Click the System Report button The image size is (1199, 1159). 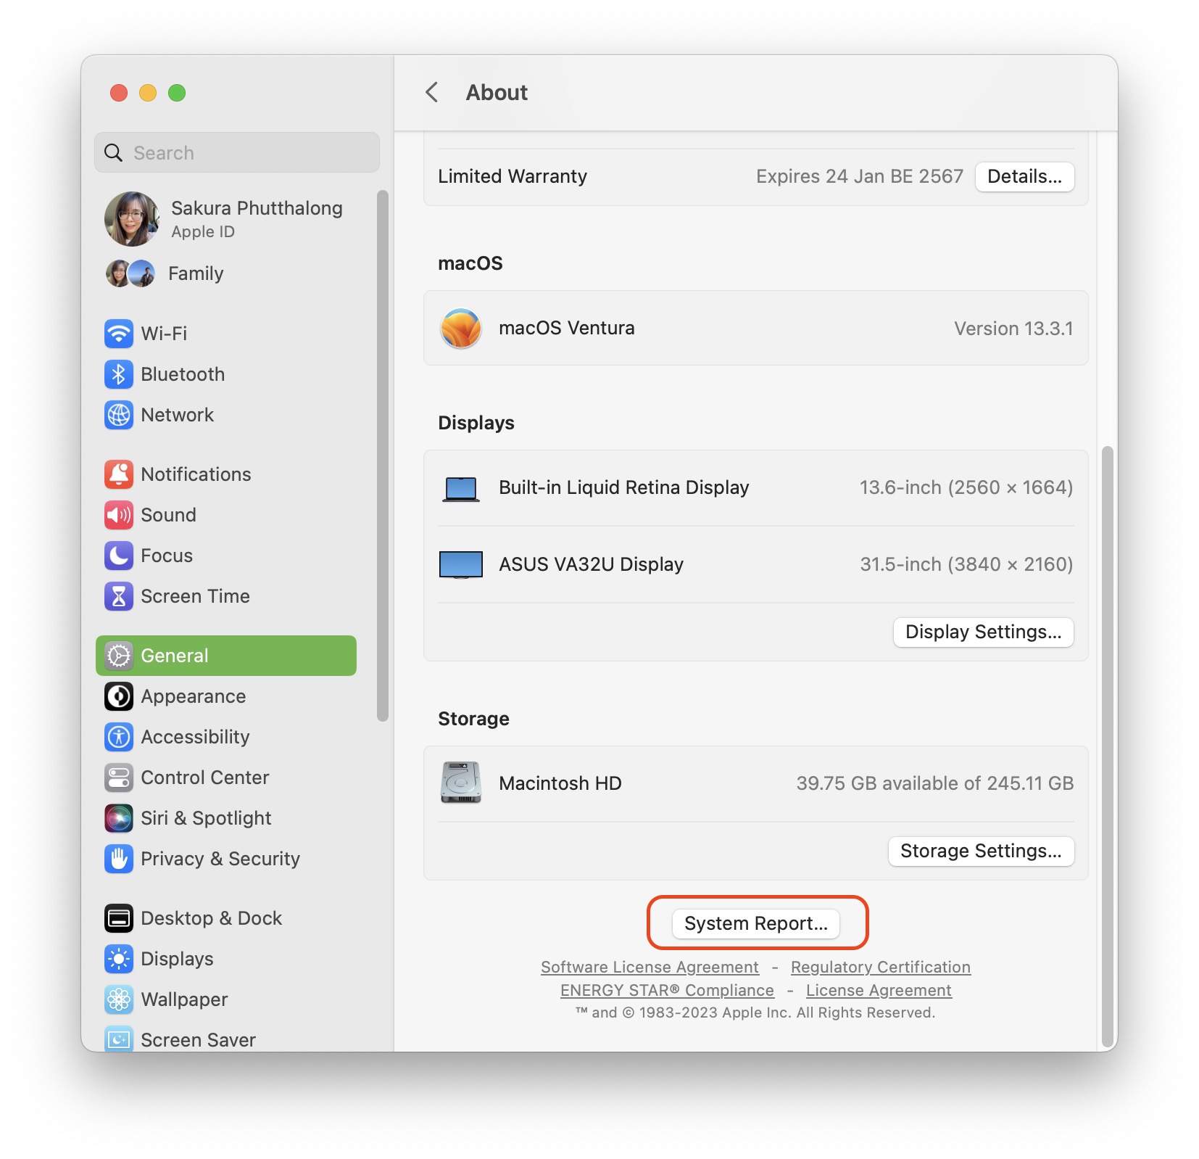pyautogui.click(x=755, y=923)
